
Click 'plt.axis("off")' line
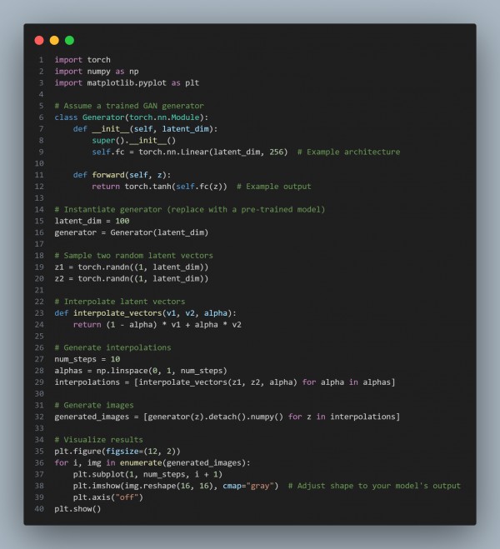108,497
